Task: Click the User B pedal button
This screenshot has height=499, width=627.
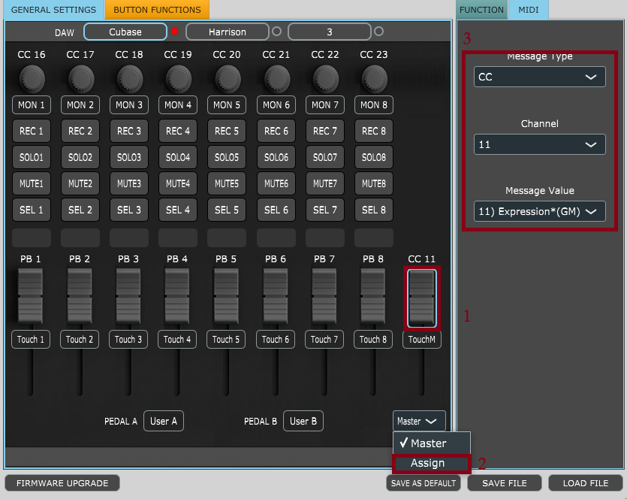Action: [x=303, y=421]
